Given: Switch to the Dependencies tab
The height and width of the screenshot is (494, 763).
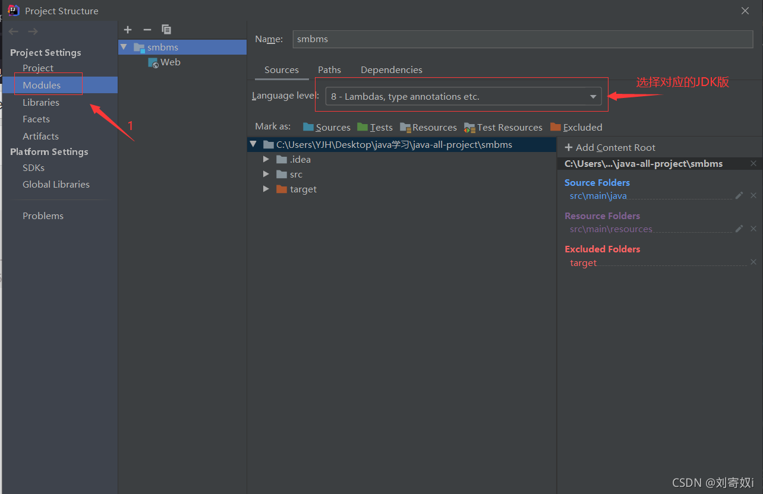Looking at the screenshot, I should (392, 69).
